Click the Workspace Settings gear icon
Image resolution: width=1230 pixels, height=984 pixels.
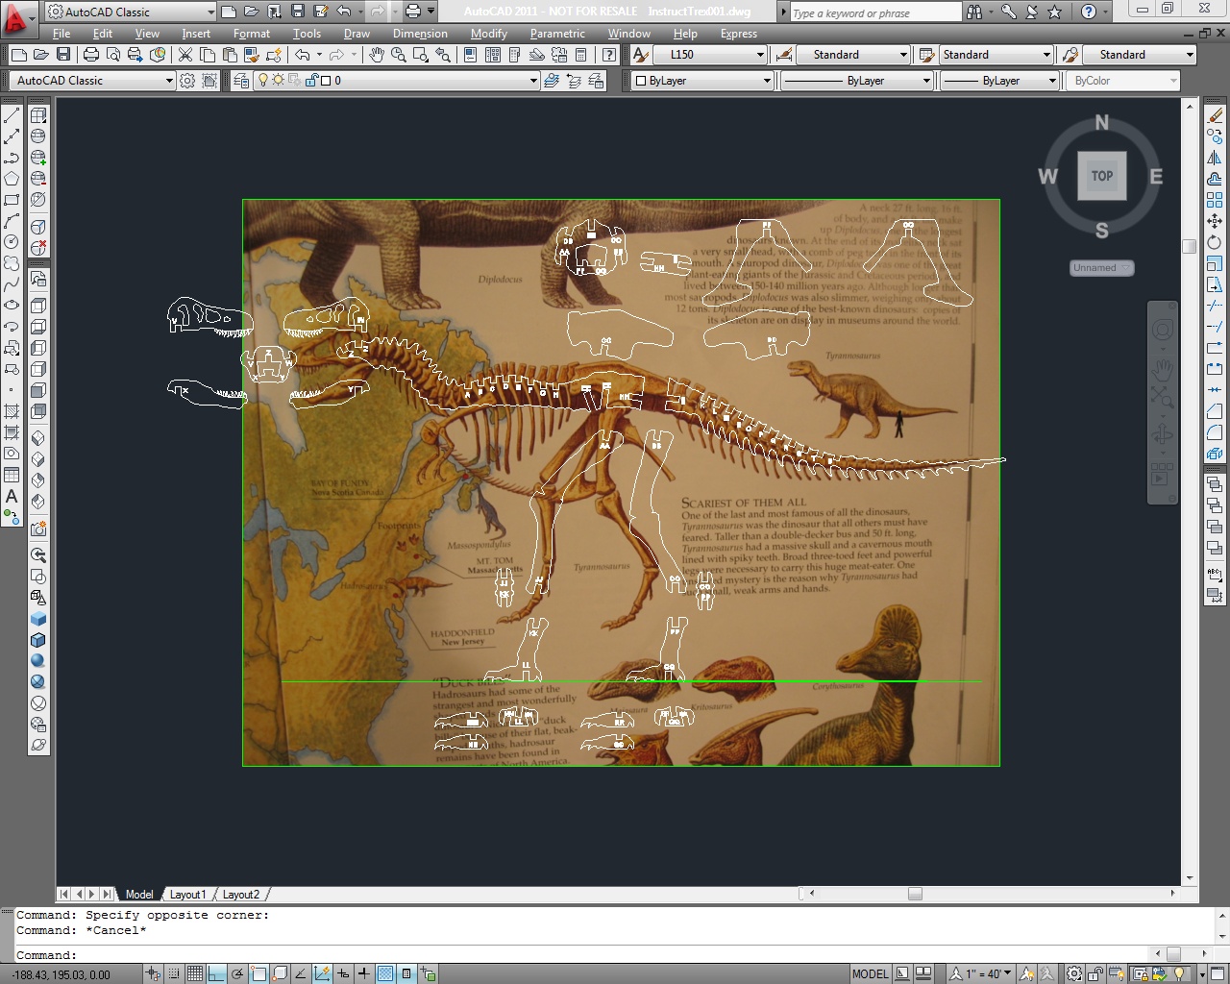187,81
